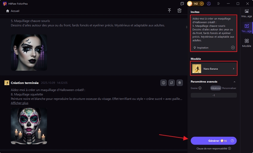Clear the prompt text with the X icon

point(233,48)
